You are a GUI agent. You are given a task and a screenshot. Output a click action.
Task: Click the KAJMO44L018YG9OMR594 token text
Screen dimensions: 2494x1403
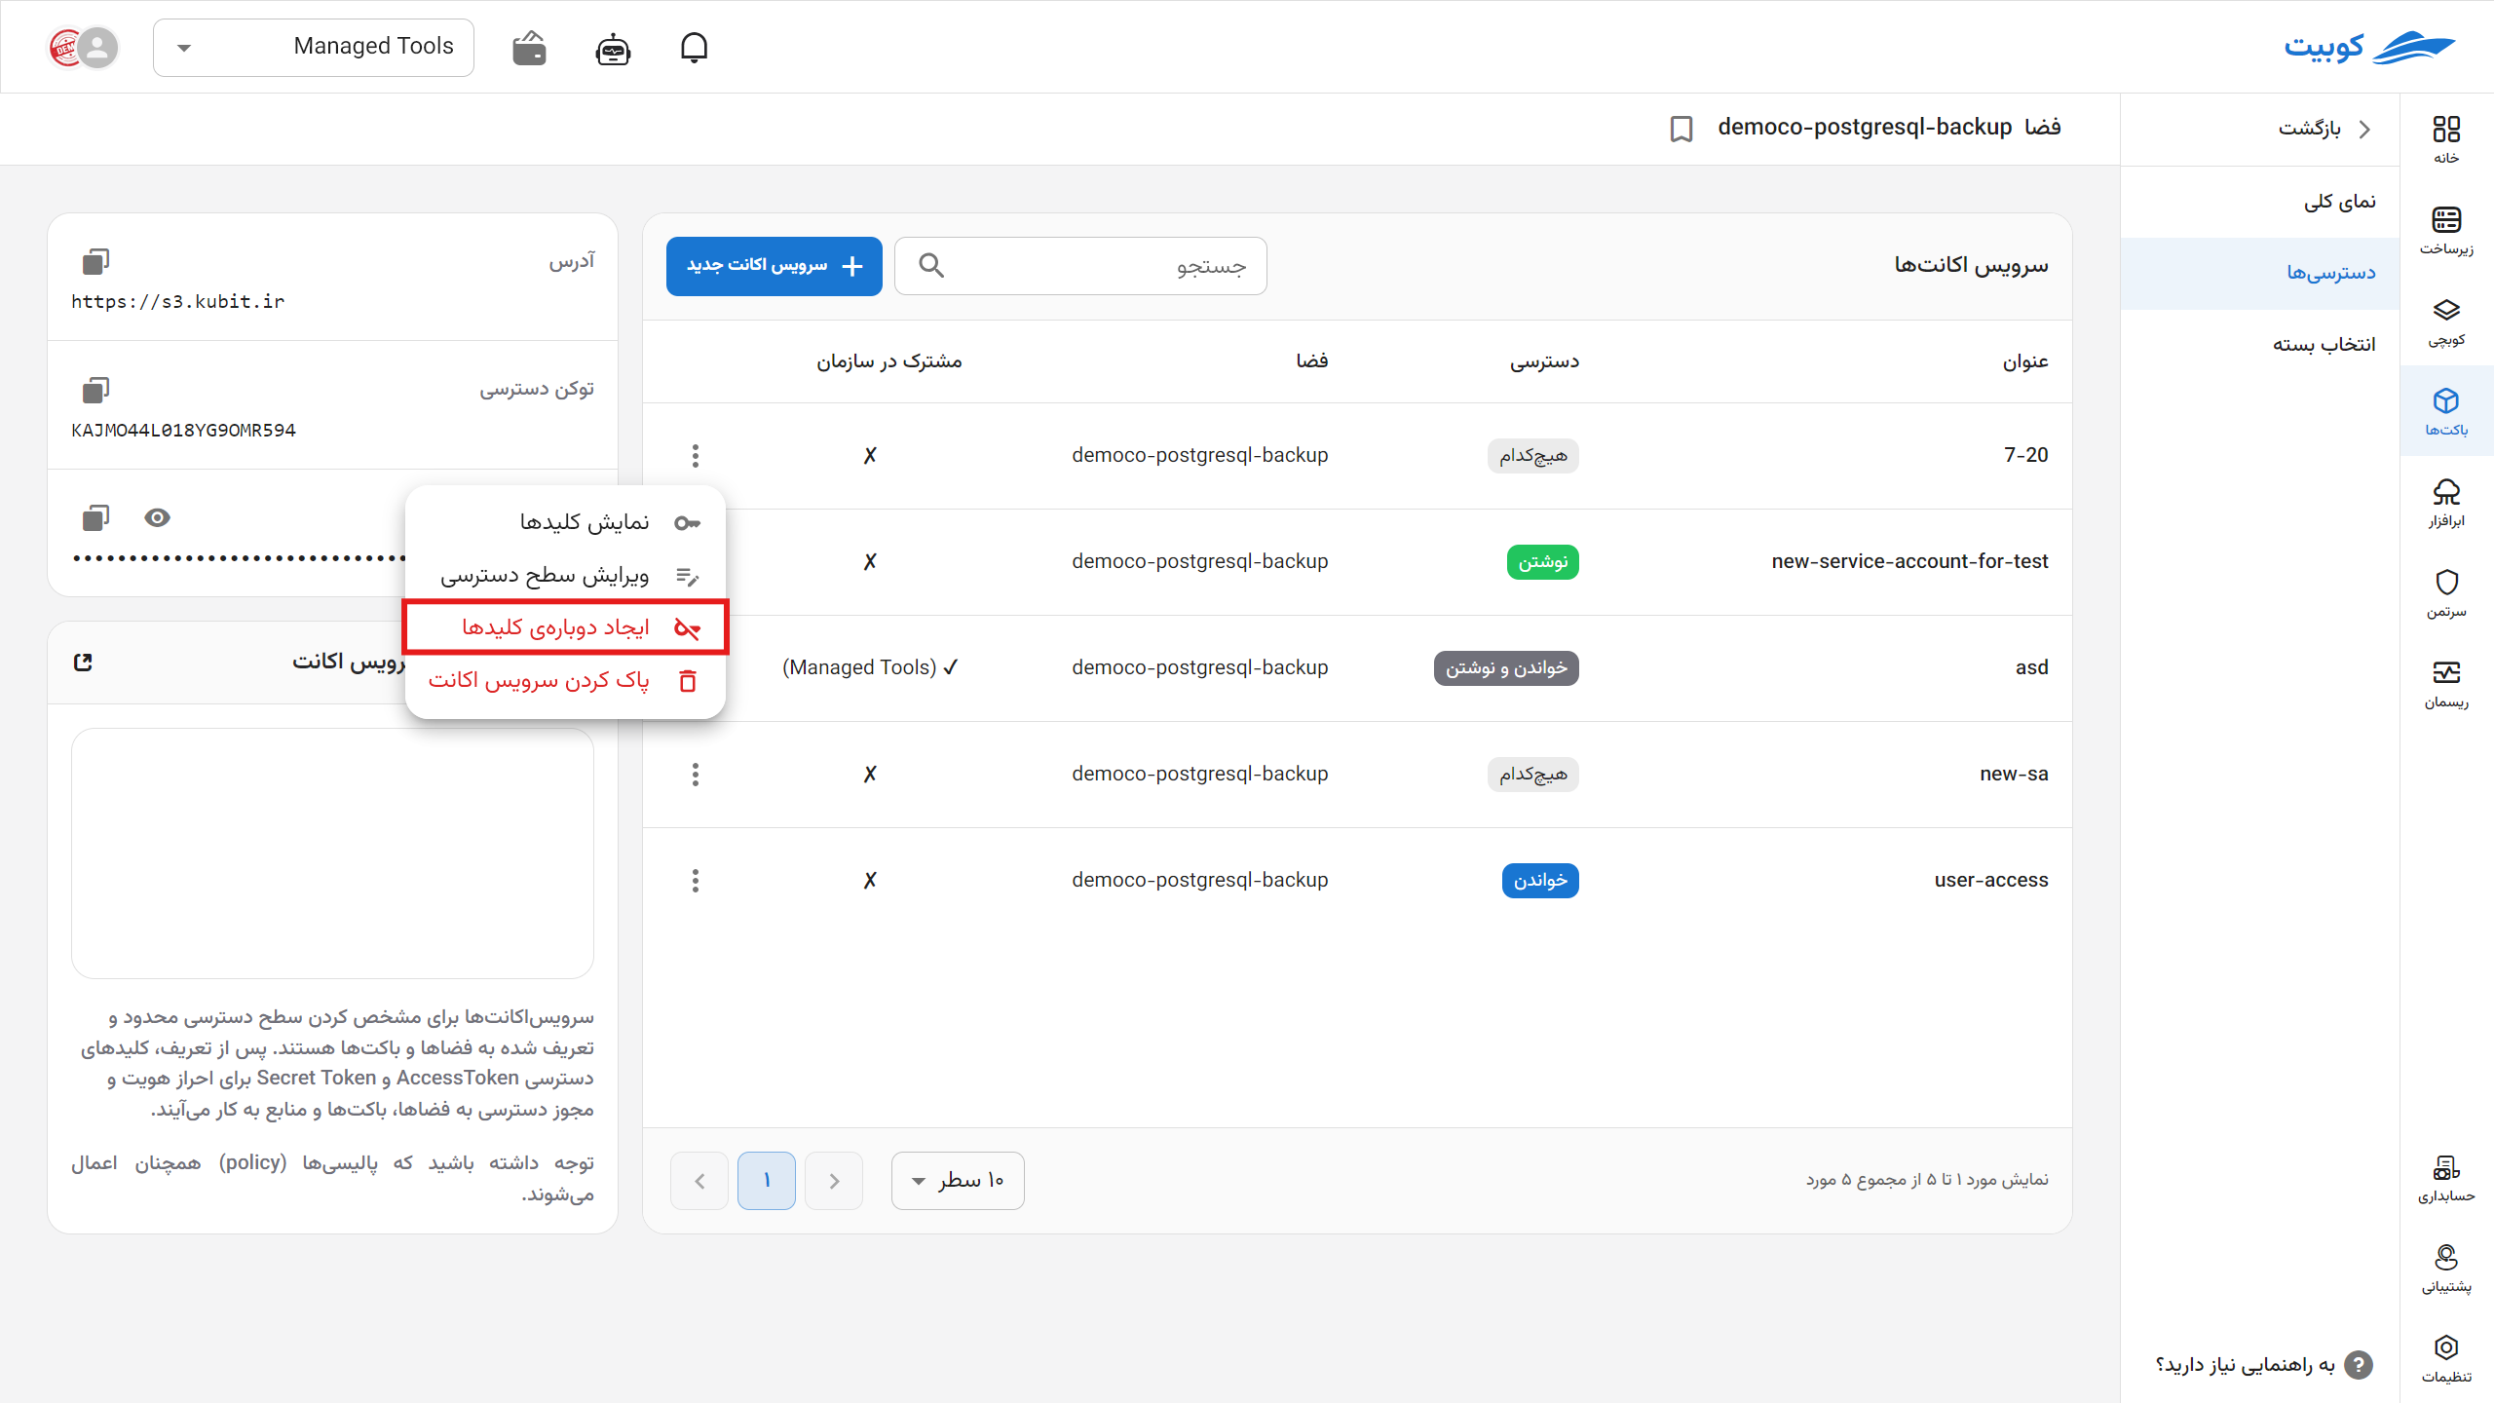[183, 430]
